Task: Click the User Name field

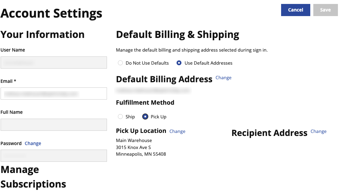Action: tap(53, 63)
